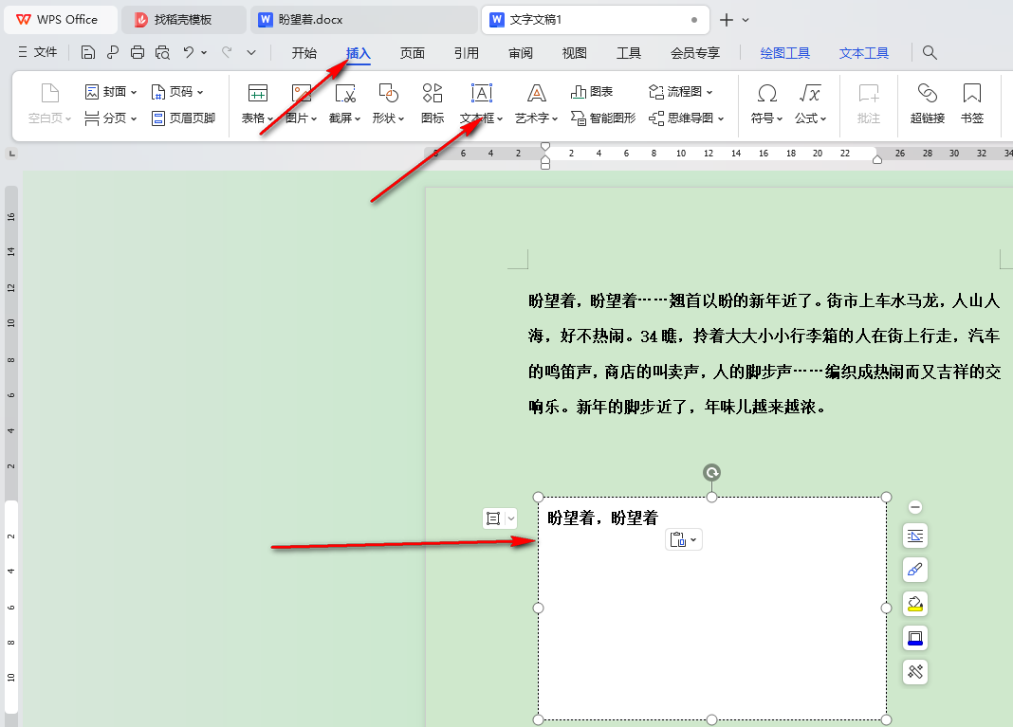Switch to the 插入 ribbon tab
The image size is (1013, 727).
point(358,53)
